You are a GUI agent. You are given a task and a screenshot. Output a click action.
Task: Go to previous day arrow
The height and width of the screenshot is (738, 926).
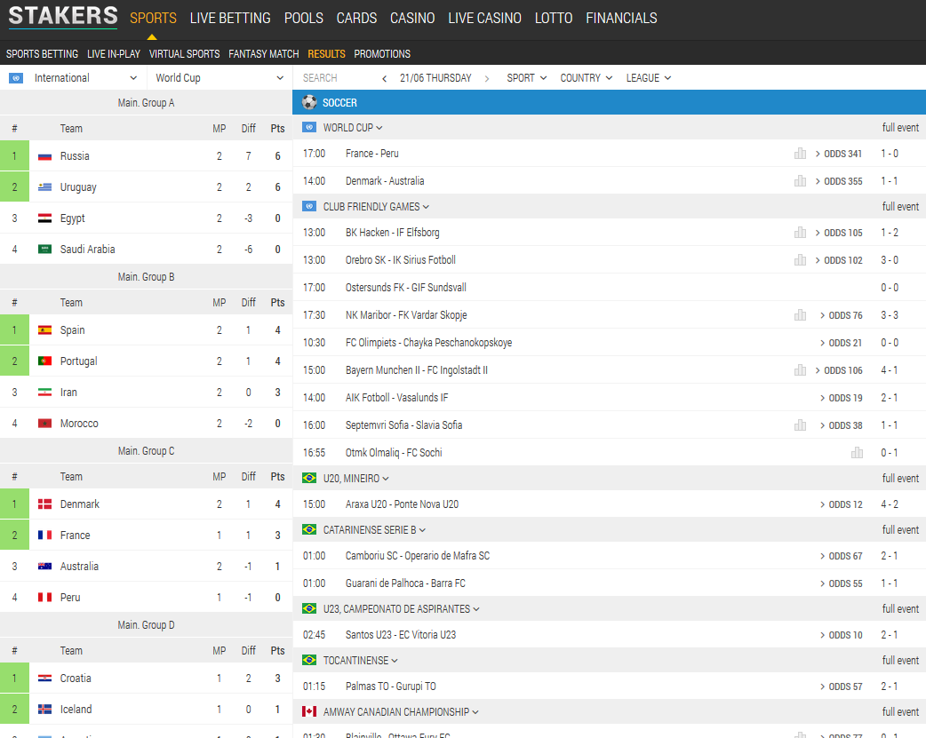pos(385,78)
